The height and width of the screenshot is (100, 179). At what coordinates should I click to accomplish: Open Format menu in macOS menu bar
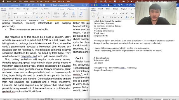(x=40, y=1)
